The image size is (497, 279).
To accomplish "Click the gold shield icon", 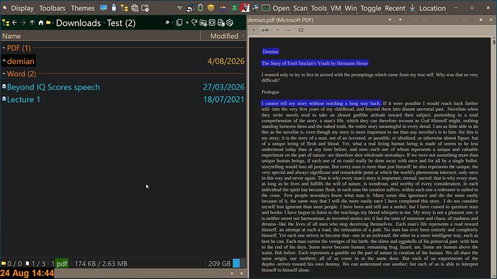I will 211,8.
